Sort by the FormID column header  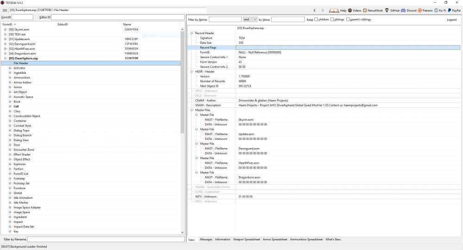(29, 24)
